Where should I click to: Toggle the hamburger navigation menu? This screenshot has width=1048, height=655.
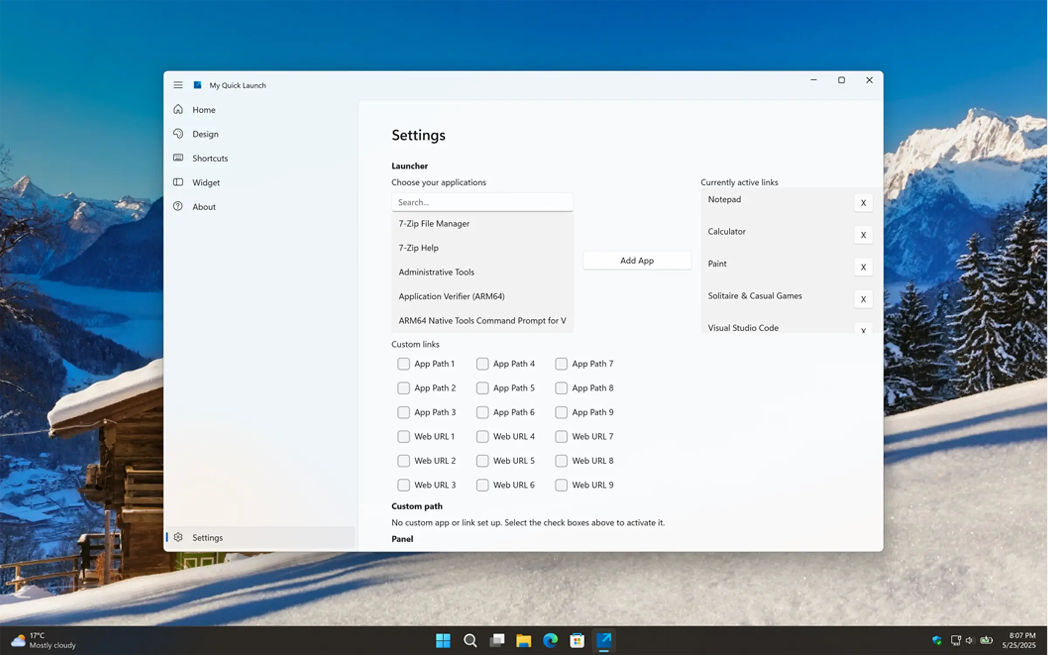[178, 85]
